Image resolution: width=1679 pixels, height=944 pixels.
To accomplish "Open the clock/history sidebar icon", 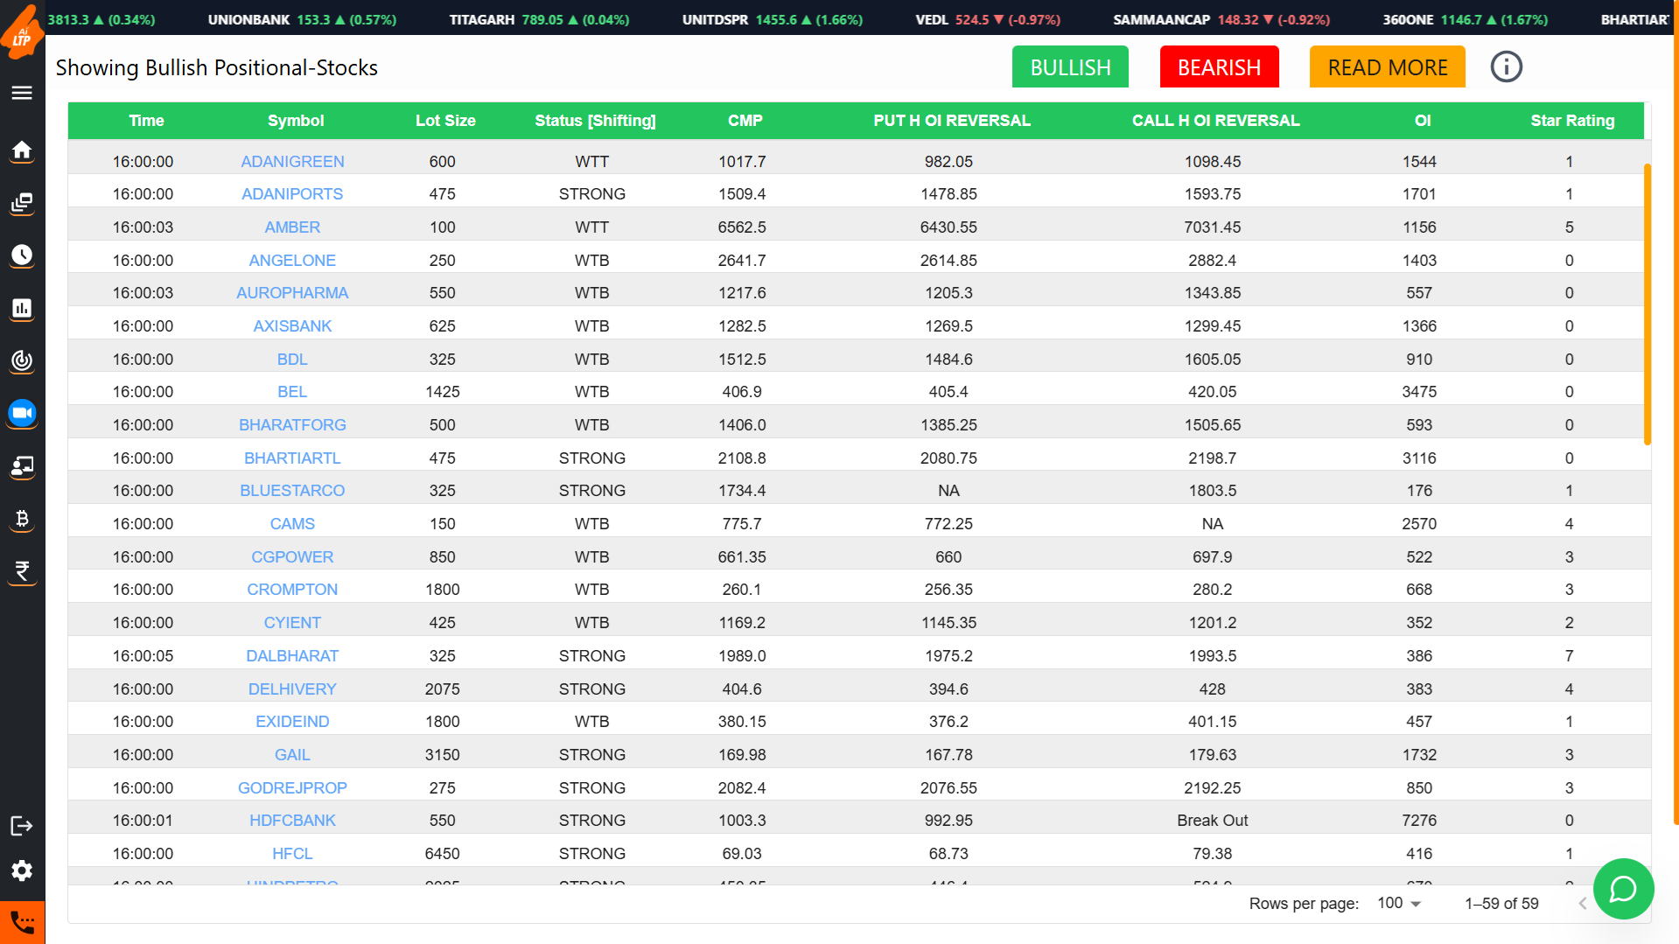I will click(22, 255).
